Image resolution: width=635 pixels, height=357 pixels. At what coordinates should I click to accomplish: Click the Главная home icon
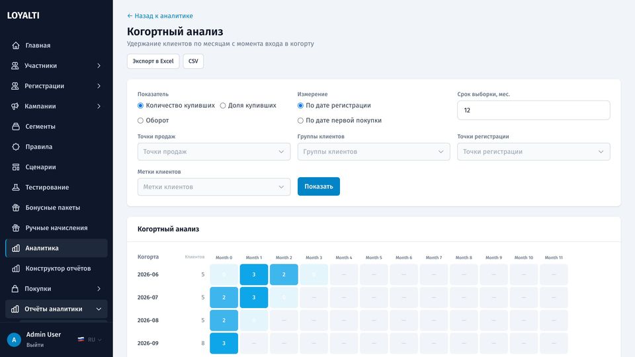(16, 46)
